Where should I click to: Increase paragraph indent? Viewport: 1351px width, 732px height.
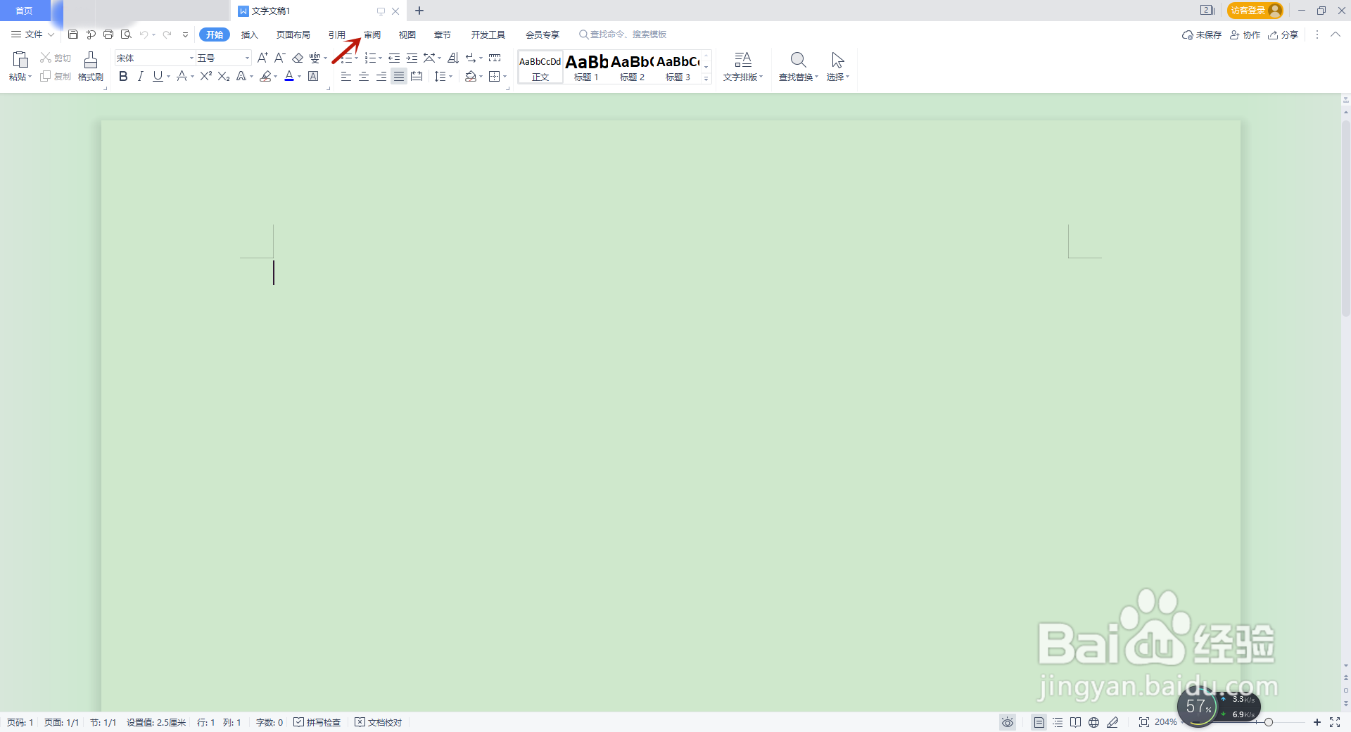[x=412, y=58]
